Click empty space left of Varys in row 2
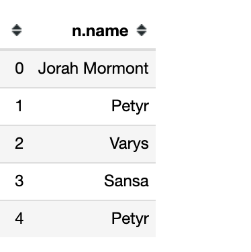 coord(69,144)
